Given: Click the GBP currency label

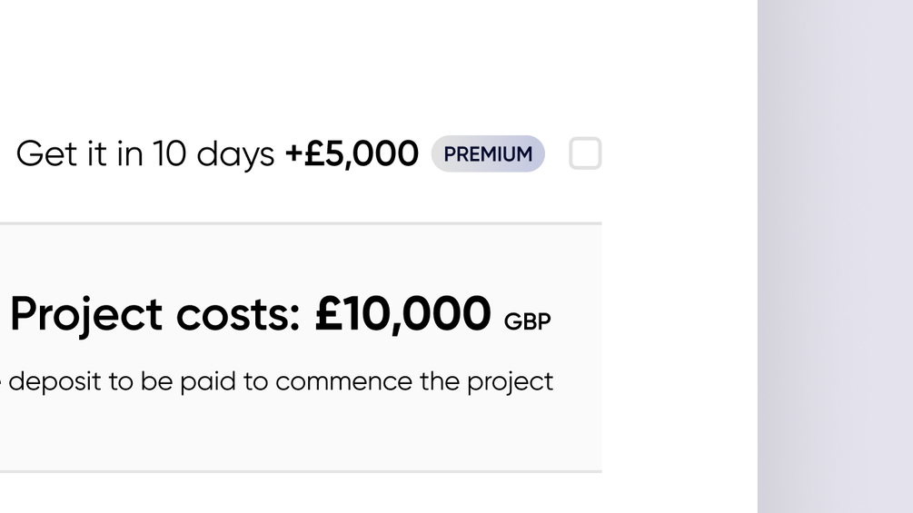Looking at the screenshot, I should (x=527, y=322).
